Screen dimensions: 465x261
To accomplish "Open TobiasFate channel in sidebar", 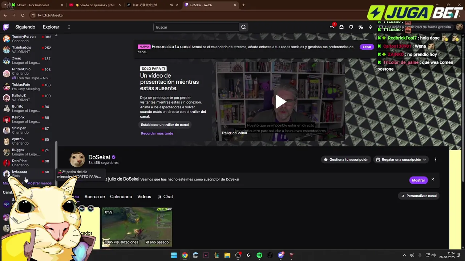I will point(28,87).
